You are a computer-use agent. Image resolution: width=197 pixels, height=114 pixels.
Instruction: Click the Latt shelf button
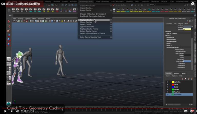point(40,10)
